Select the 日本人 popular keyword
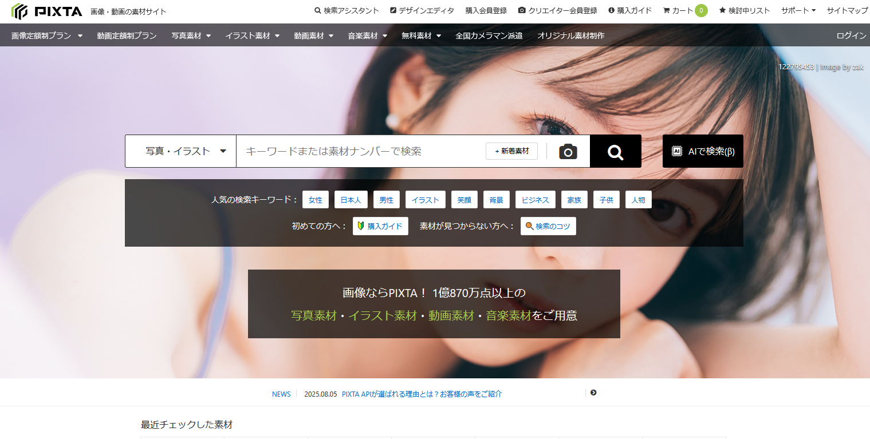The image size is (870, 439). point(351,199)
